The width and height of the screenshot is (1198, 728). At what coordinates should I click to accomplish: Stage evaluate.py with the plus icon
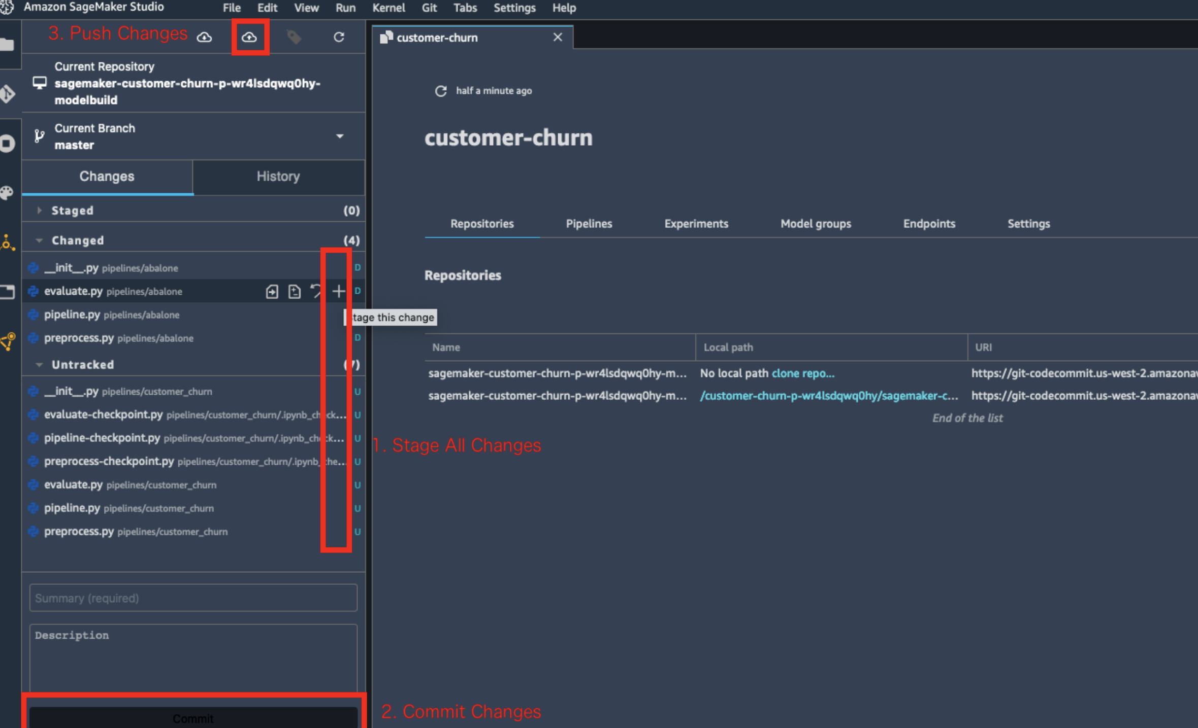(x=338, y=291)
